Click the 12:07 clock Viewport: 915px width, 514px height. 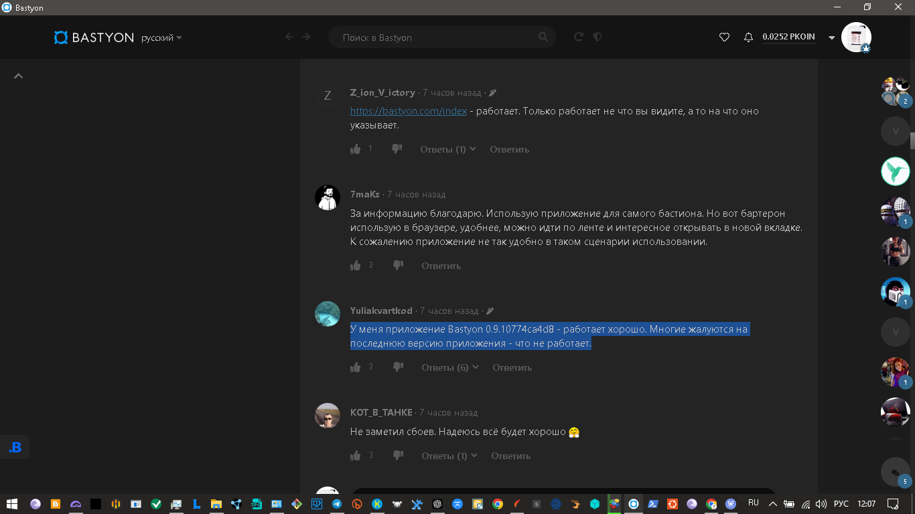866,504
